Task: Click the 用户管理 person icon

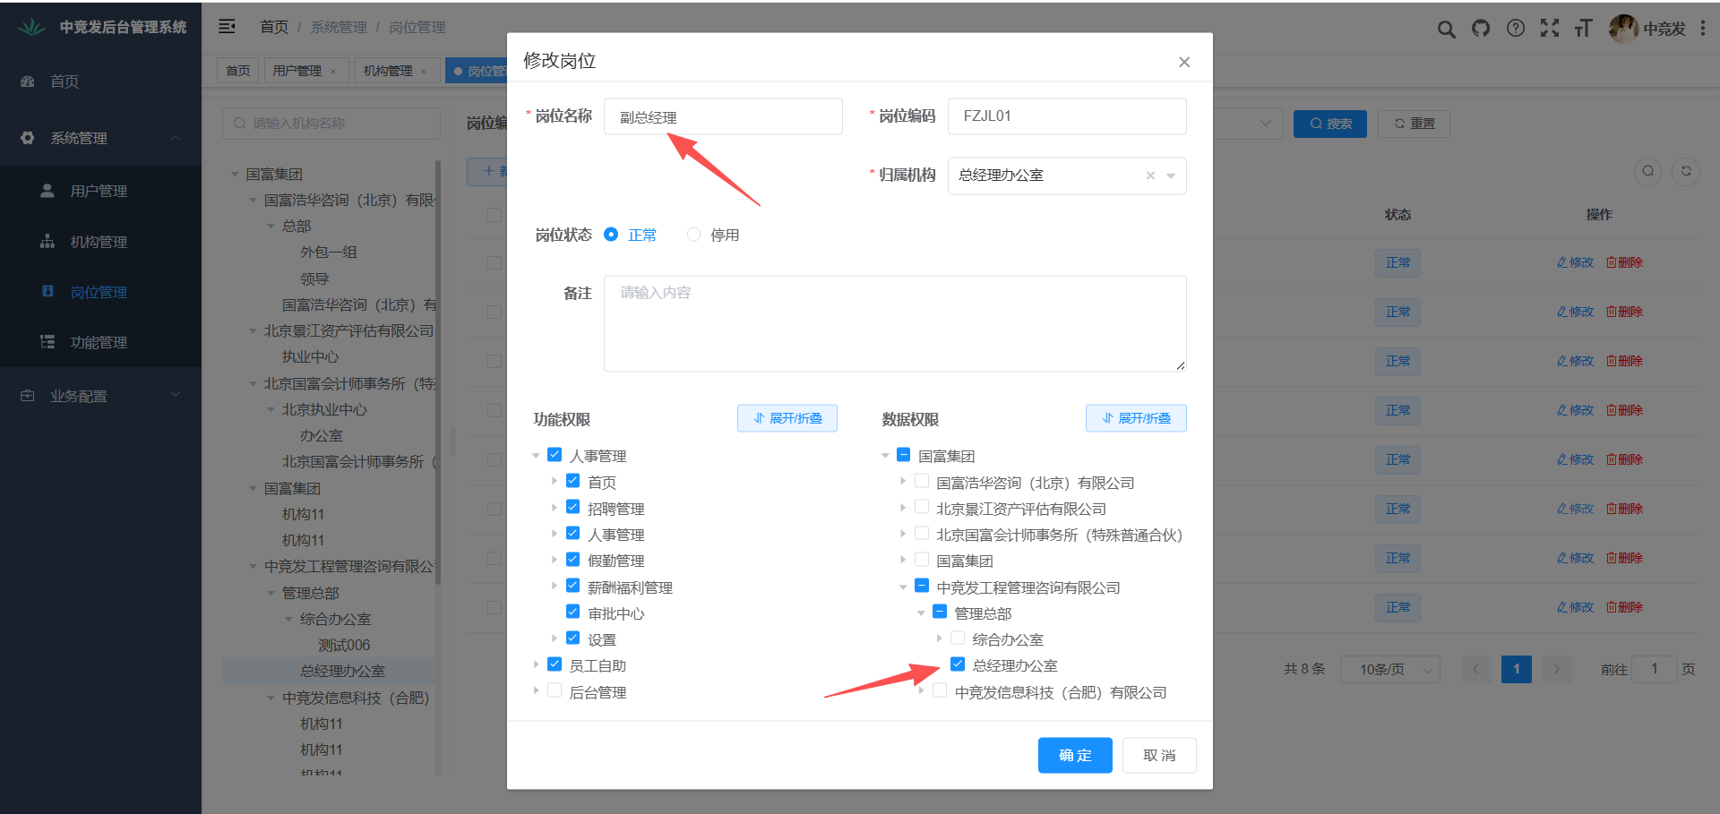Action: [x=47, y=191]
